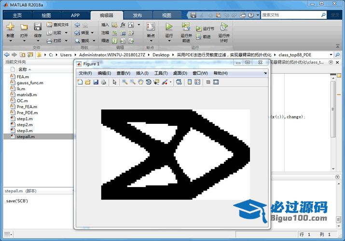
Task: Open Figure 1 文件(F) menu
Action: click(x=85, y=73)
